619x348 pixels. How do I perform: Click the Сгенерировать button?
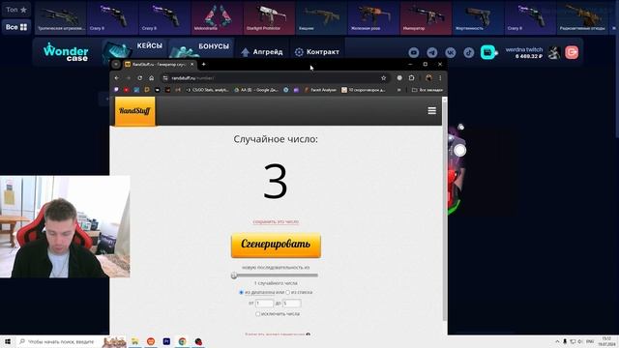(276, 245)
